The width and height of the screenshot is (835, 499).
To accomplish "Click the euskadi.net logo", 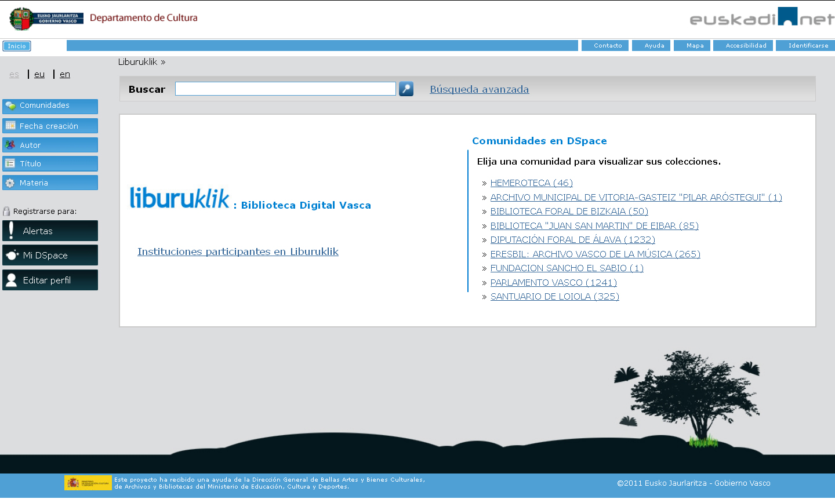I will pos(762,17).
